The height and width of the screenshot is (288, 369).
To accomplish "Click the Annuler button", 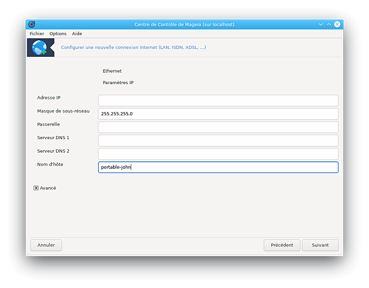I will coord(46,245).
